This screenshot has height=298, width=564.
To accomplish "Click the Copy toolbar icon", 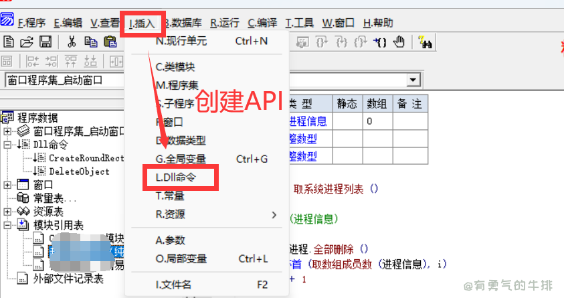I will coord(91,42).
